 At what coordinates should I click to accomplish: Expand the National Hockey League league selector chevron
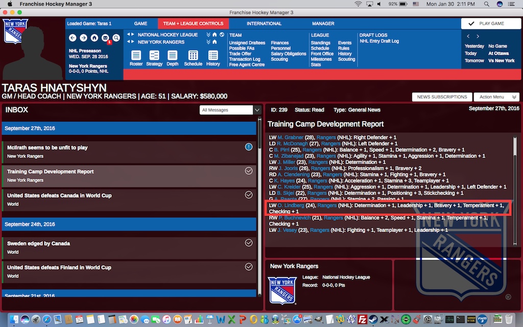pos(208,34)
